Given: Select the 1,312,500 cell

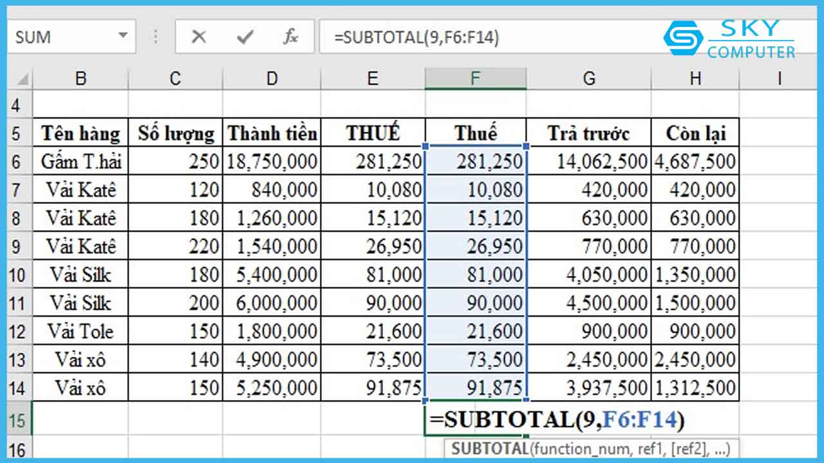Looking at the screenshot, I should point(695,388).
